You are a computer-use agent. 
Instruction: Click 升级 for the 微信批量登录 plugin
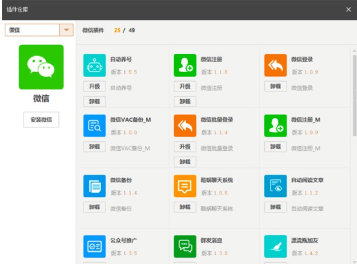coord(185,147)
